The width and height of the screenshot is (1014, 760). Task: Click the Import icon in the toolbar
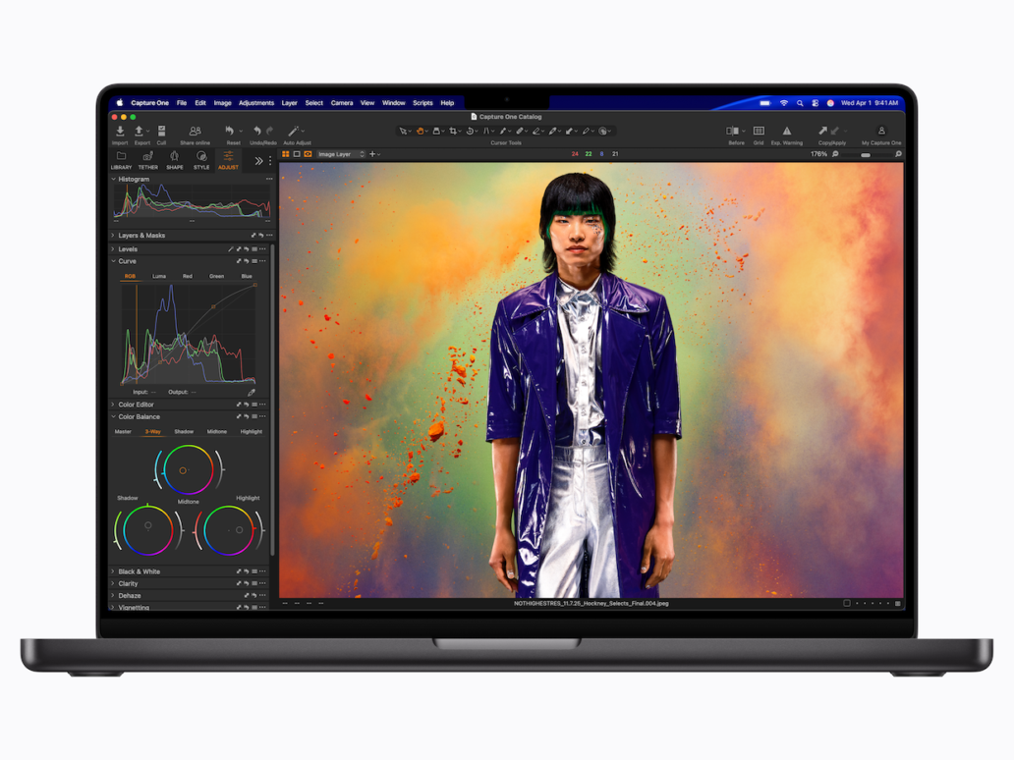120,132
